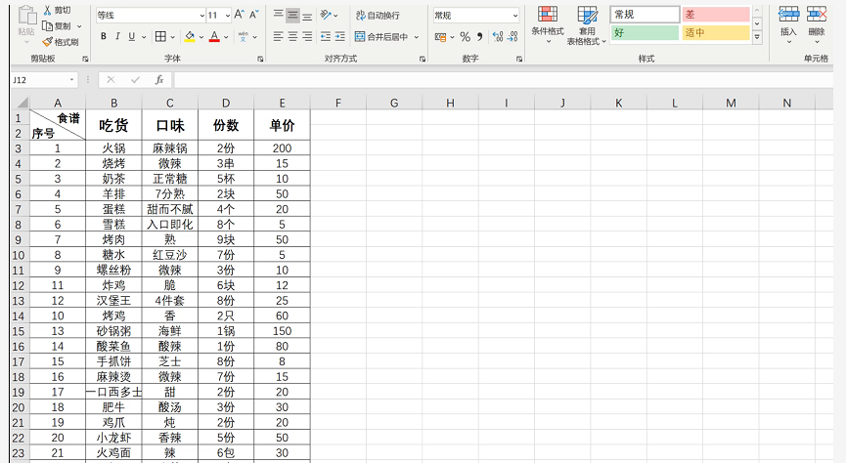Expand fill color dropdown arrow
Image resolution: width=846 pixels, height=463 pixels.
coord(201,37)
